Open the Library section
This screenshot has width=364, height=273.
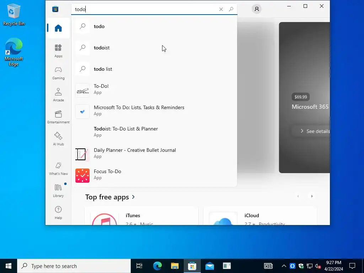point(58,191)
